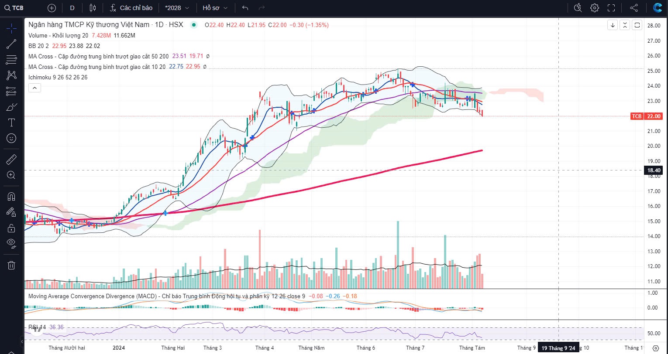Screen dimensions: 668x354
Task: Open the forecasting and measurement tools
Action: [x=11, y=91]
